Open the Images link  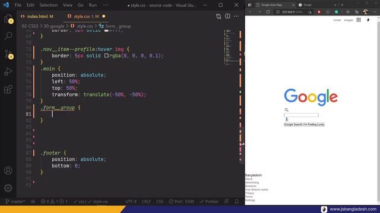pyautogui.click(x=349, y=20)
